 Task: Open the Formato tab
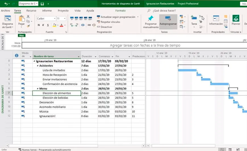(120, 10)
